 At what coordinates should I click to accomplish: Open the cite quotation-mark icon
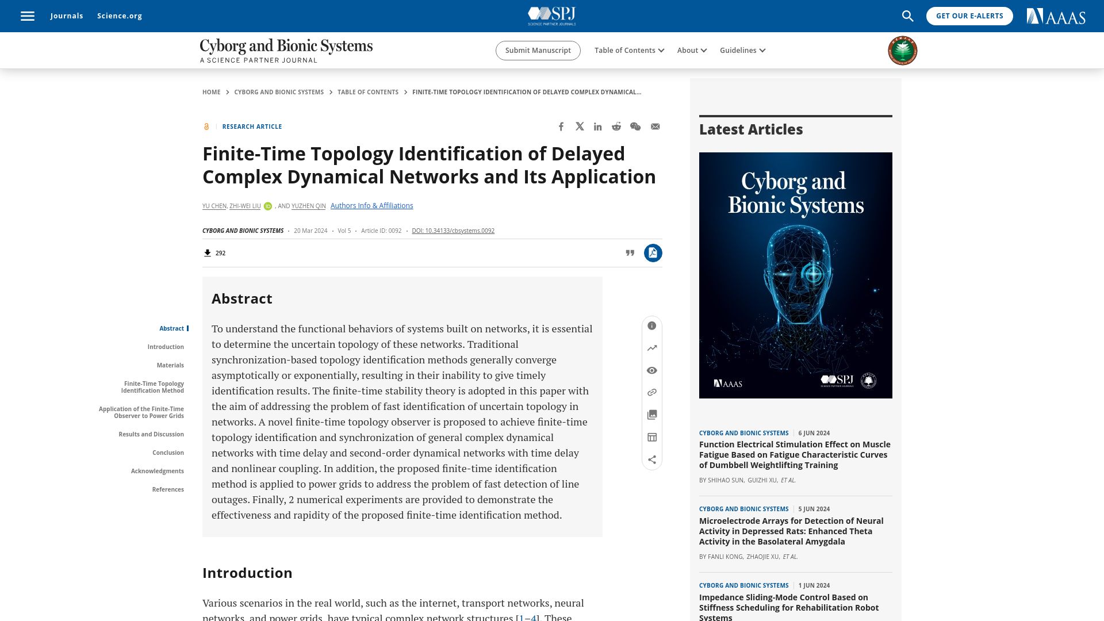coord(630,253)
